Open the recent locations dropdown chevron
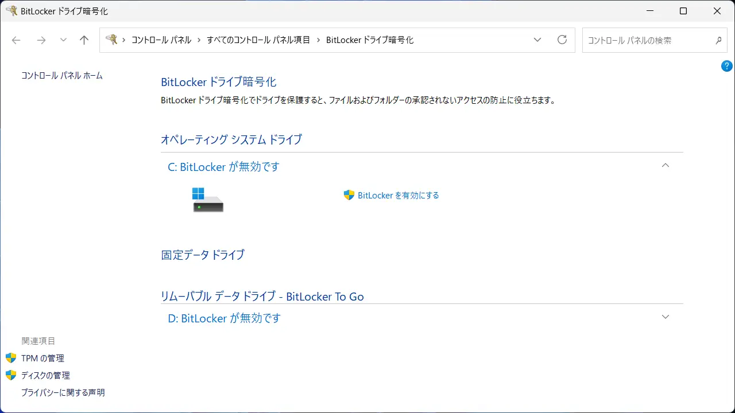This screenshot has width=735, height=413. click(x=63, y=40)
